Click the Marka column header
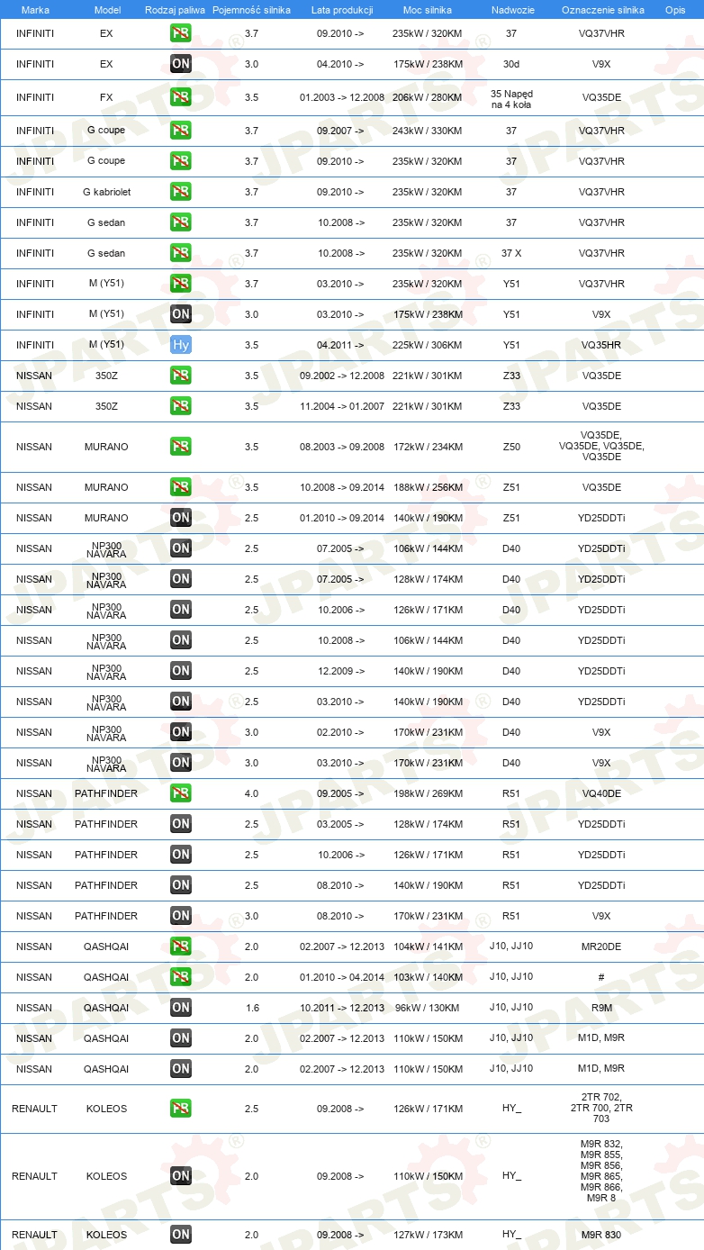This screenshot has height=1250, width=704. pyautogui.click(x=35, y=10)
